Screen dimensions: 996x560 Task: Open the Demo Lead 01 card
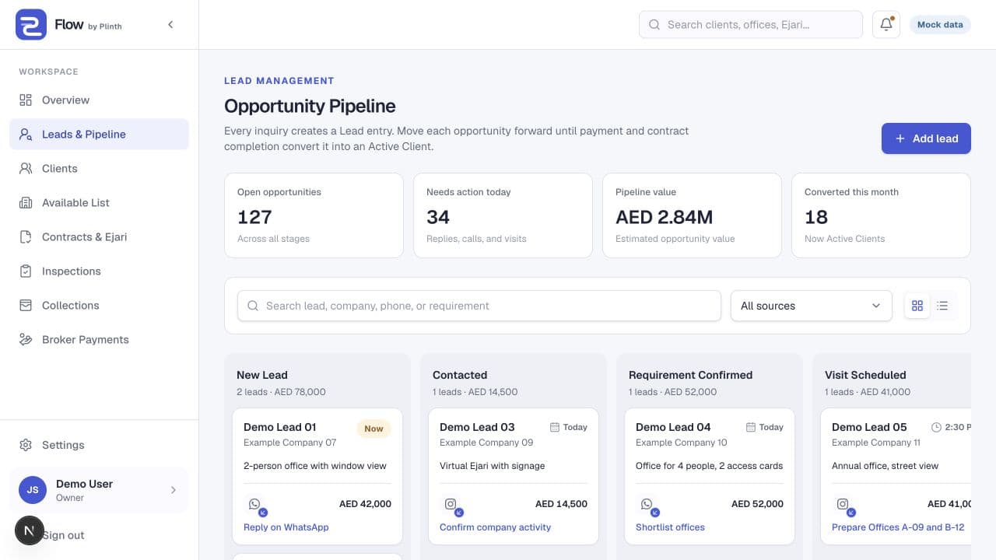(317, 476)
